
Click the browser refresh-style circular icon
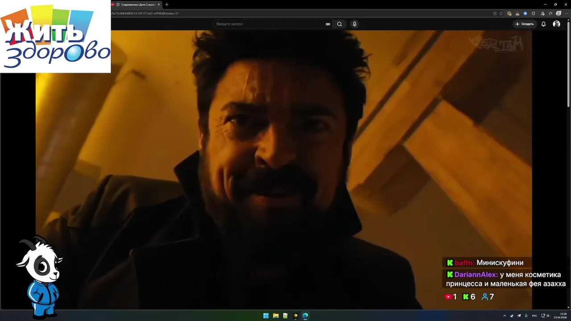[534, 13]
